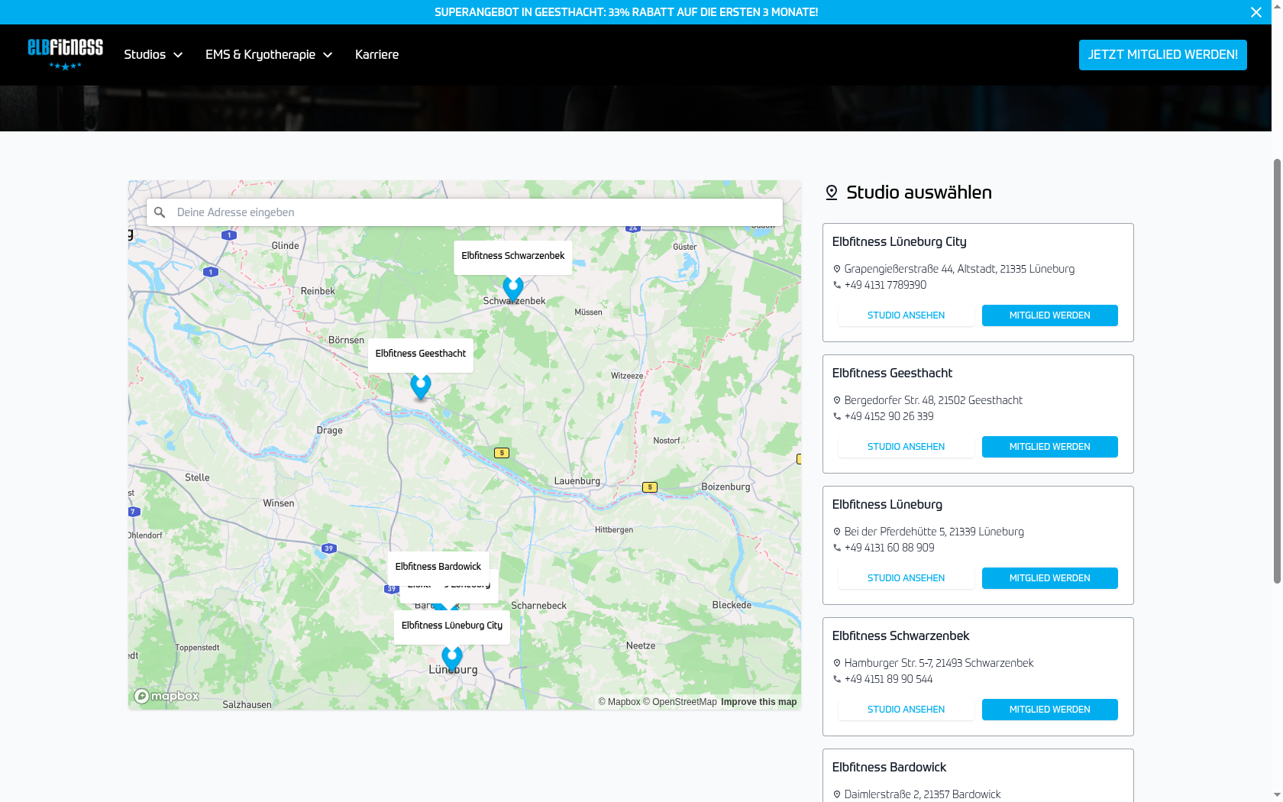Click the map search magnifier icon
1283x802 pixels.
[x=160, y=212]
